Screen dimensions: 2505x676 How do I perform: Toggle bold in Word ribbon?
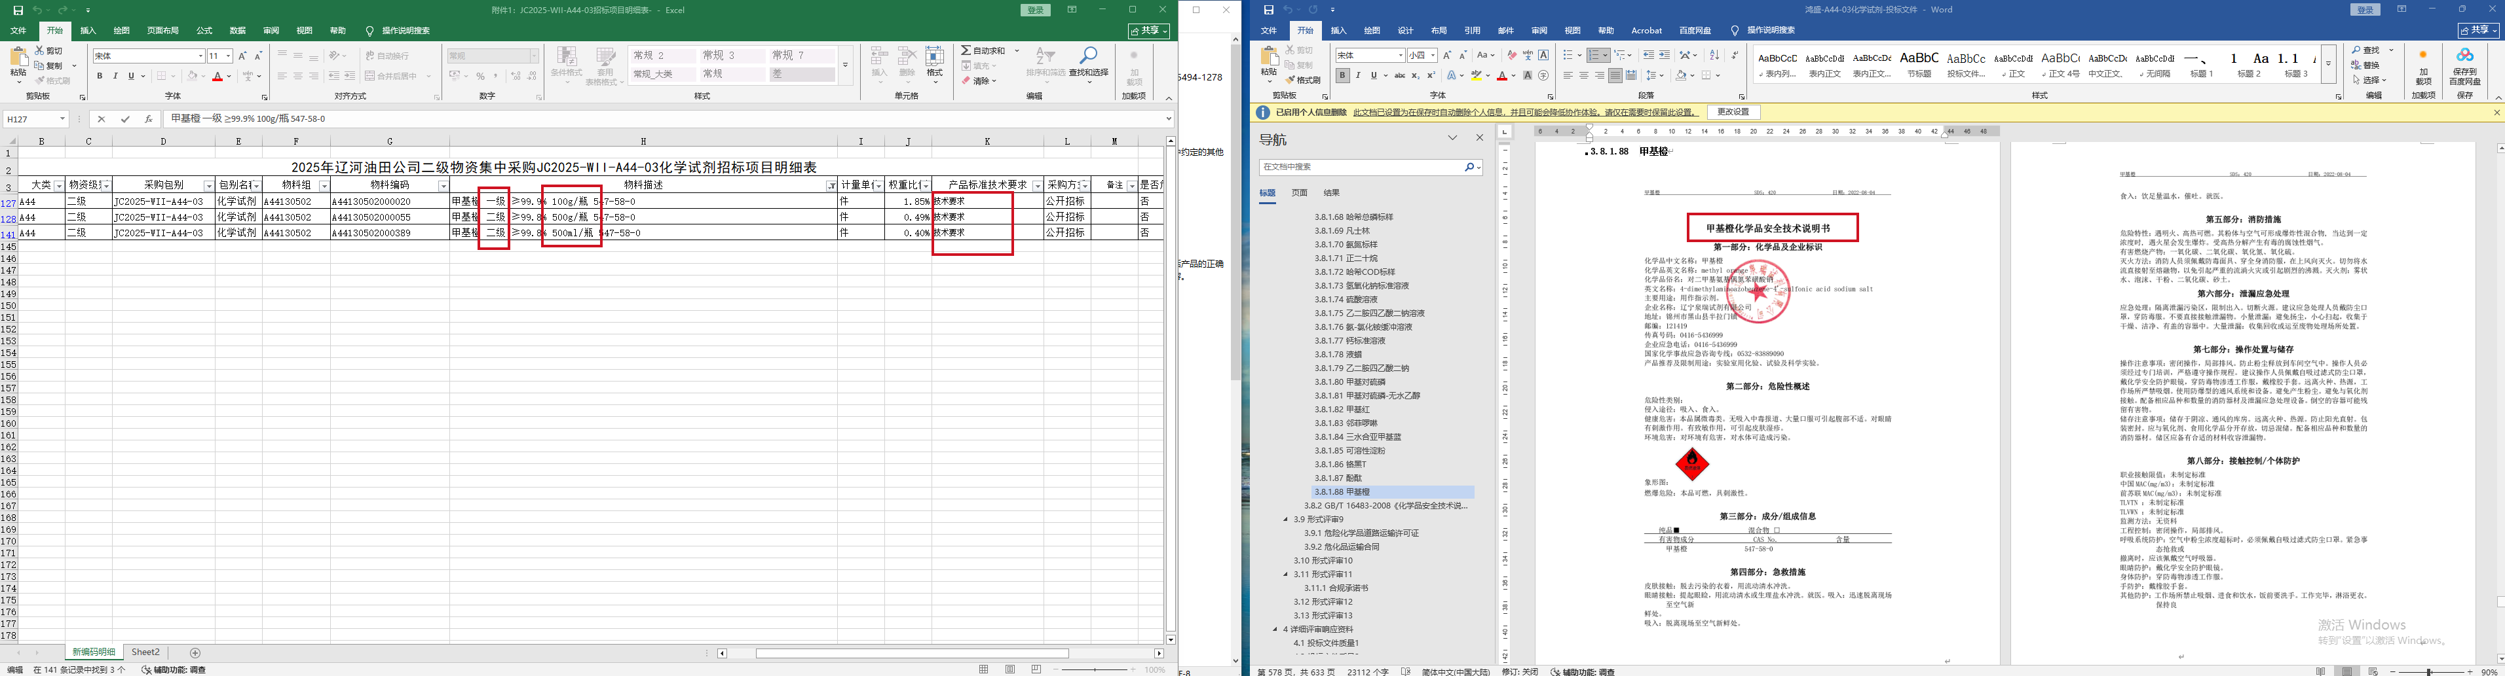1342,76
